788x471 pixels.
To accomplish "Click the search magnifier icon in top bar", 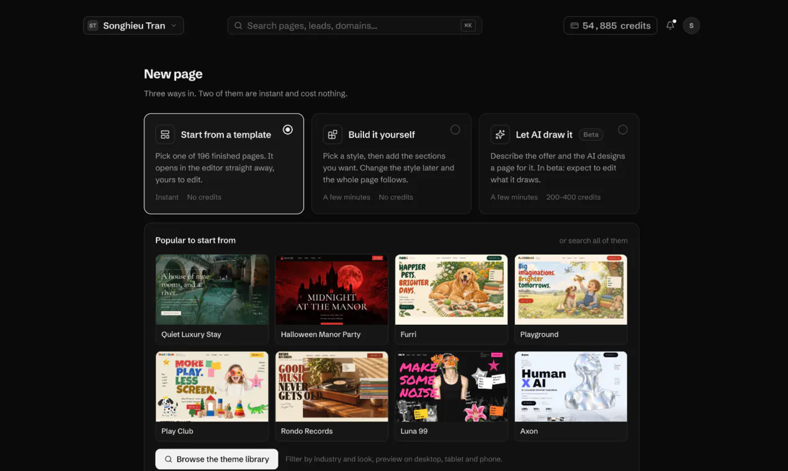I will pos(238,25).
